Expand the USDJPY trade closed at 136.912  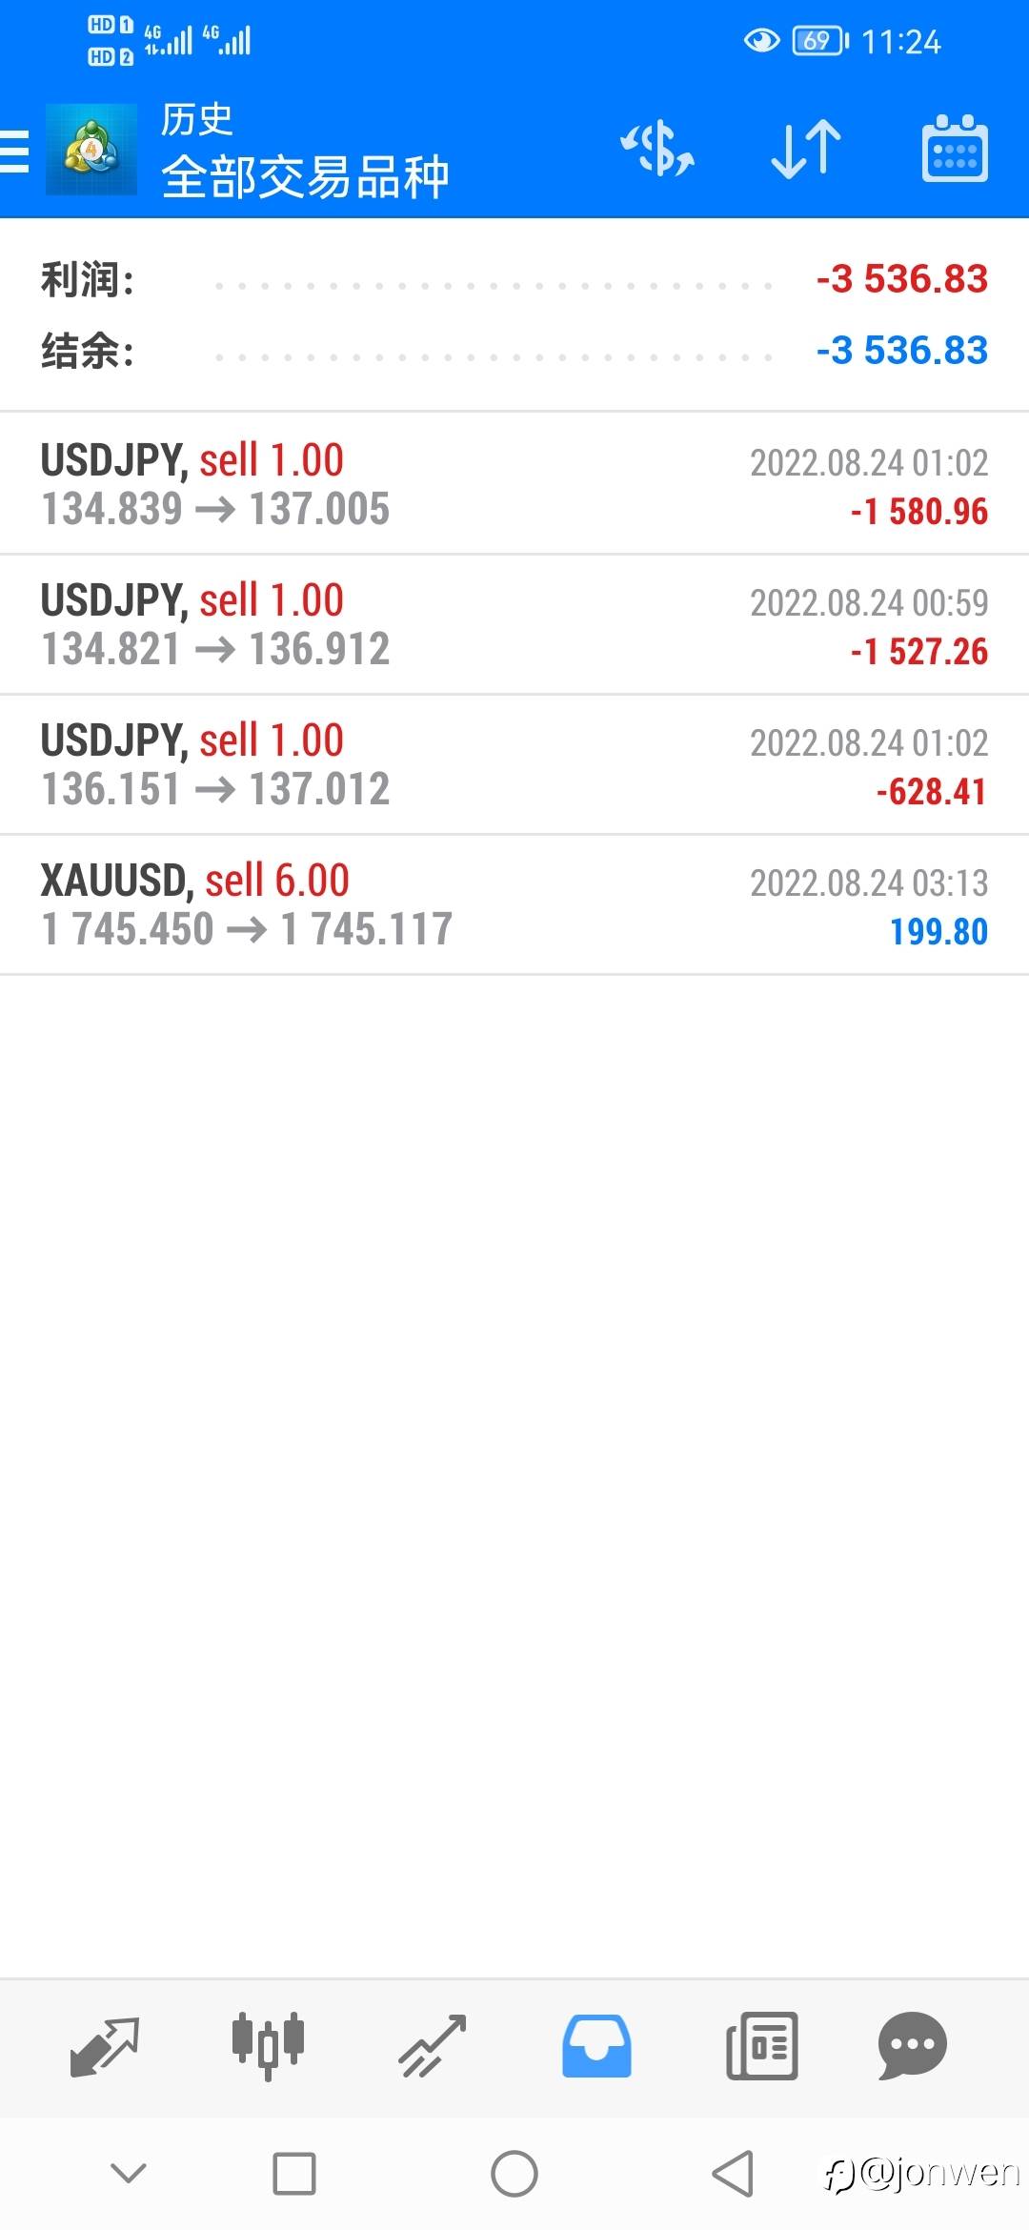(x=514, y=624)
